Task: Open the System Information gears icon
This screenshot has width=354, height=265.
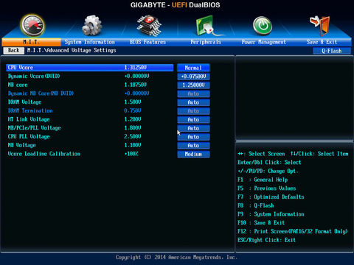Action: tap(91, 26)
